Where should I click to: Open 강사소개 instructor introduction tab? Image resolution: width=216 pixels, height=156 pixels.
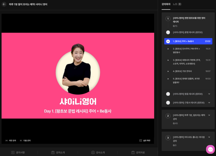coord(98,152)
